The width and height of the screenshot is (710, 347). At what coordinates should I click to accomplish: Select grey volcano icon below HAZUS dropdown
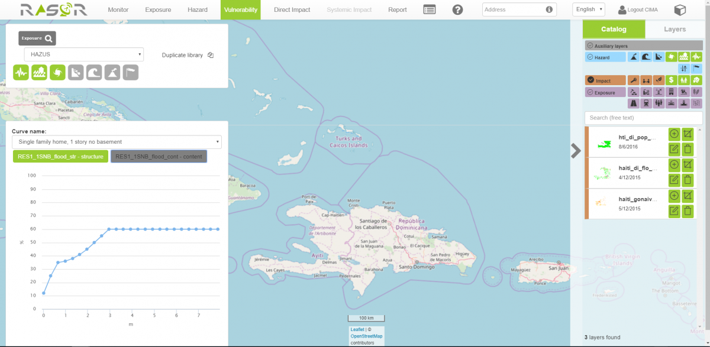pyautogui.click(x=112, y=72)
